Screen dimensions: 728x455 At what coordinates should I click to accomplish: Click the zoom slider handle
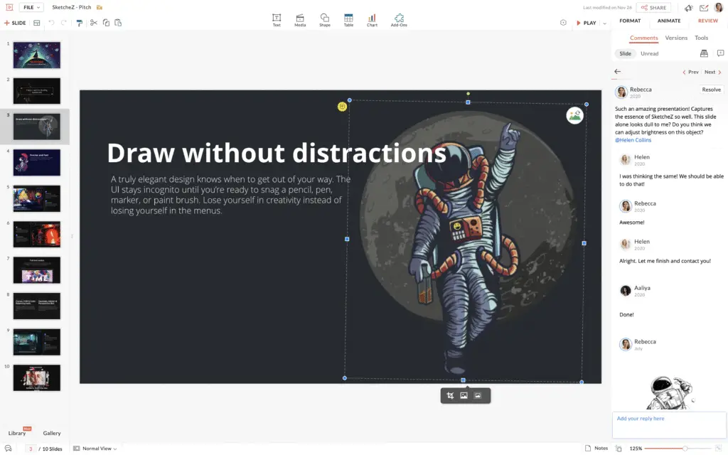click(685, 449)
